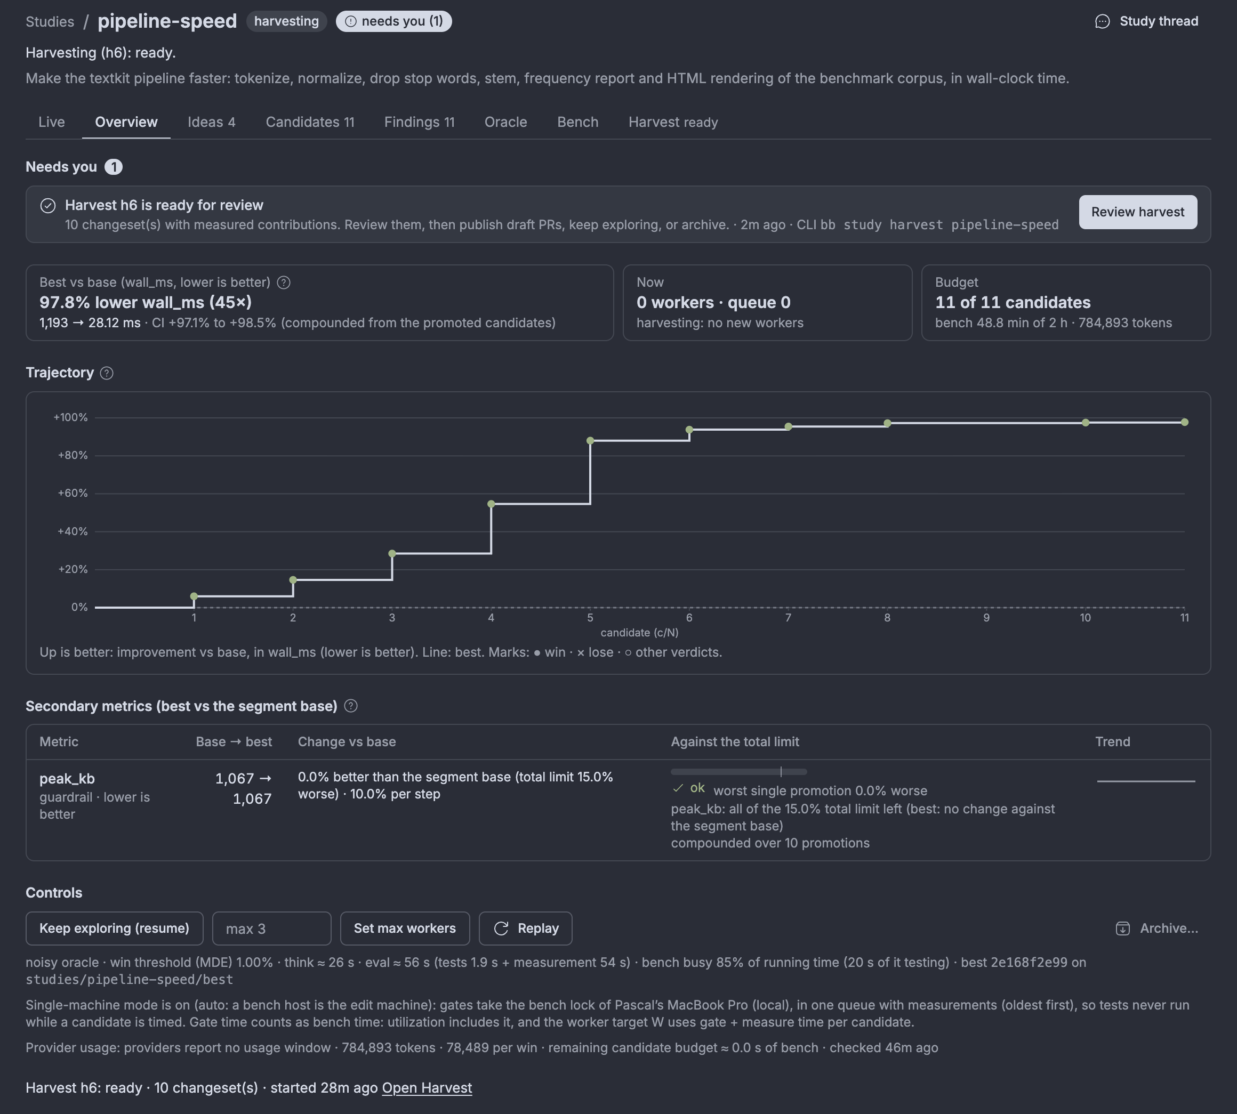Click the 97.8% lower wall_ms (45×) text
The height and width of the screenshot is (1114, 1237).
(146, 302)
